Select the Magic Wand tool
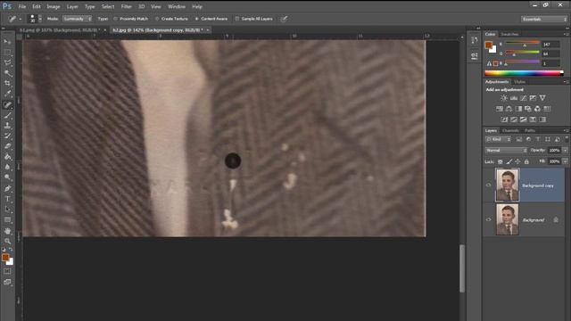Image resolution: width=571 pixels, height=321 pixels. pos(7,73)
